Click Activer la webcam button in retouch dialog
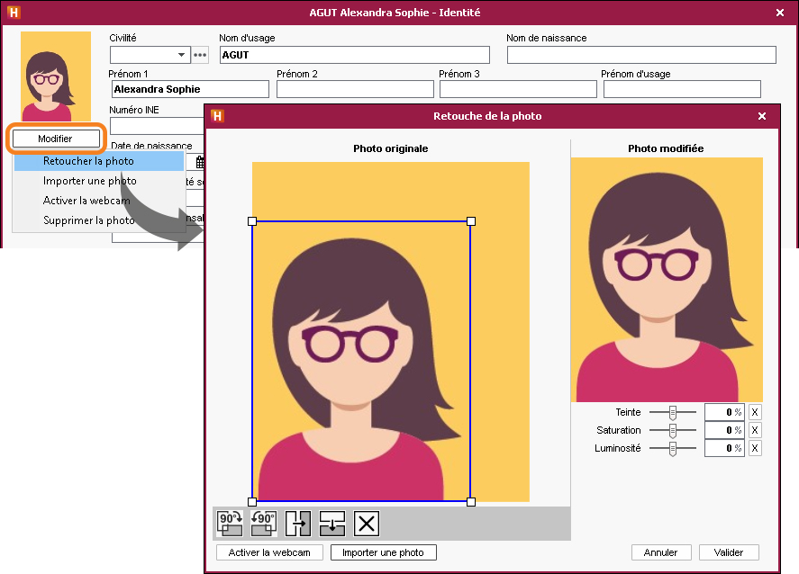The width and height of the screenshot is (799, 574). pyautogui.click(x=269, y=552)
